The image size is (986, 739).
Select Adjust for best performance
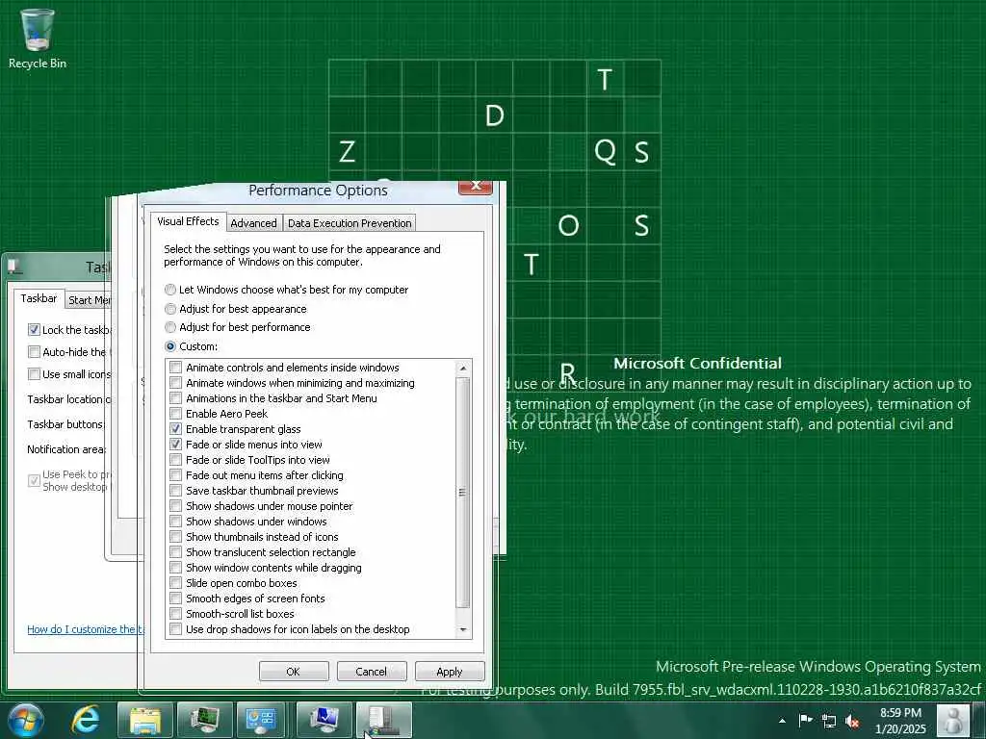coord(238,327)
